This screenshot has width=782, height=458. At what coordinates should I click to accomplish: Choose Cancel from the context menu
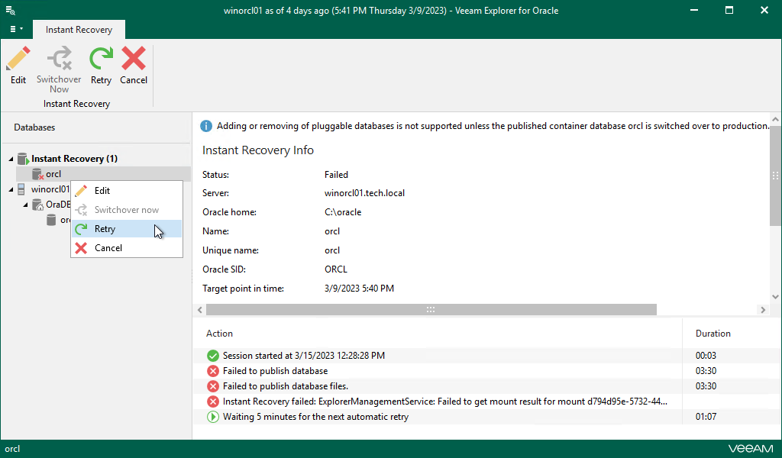tap(108, 248)
